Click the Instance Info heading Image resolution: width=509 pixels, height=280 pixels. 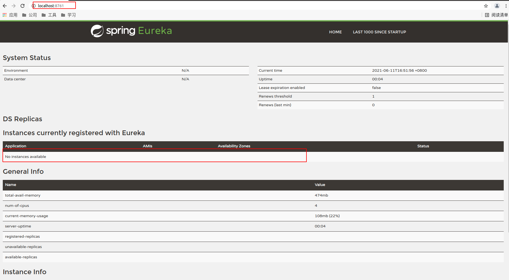pyautogui.click(x=25, y=272)
